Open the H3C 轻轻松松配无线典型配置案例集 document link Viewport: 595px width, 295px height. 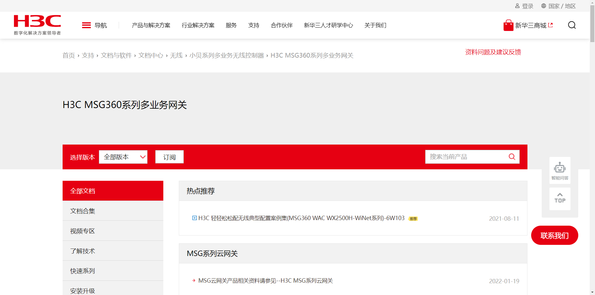[x=302, y=218]
